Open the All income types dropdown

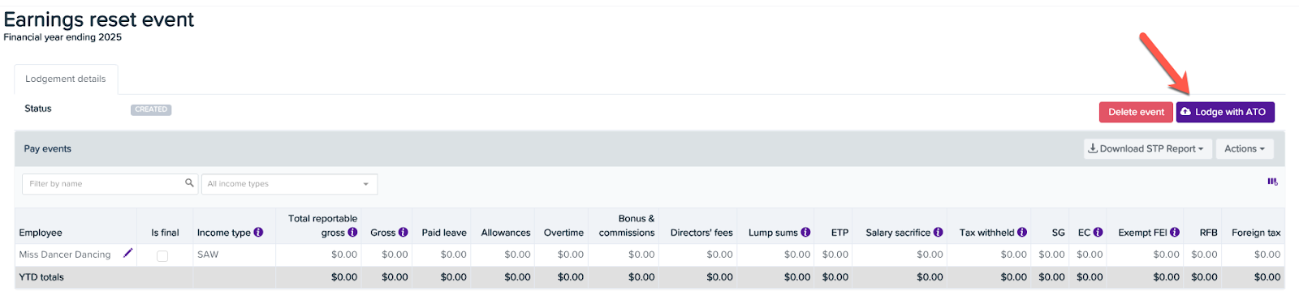pos(289,184)
